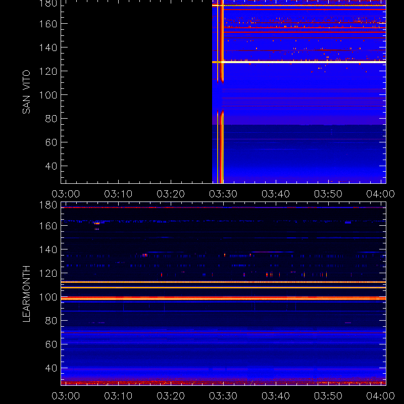Click the 120 tick label on San Vito axis
The image size is (404, 404).
pyautogui.click(x=48, y=71)
